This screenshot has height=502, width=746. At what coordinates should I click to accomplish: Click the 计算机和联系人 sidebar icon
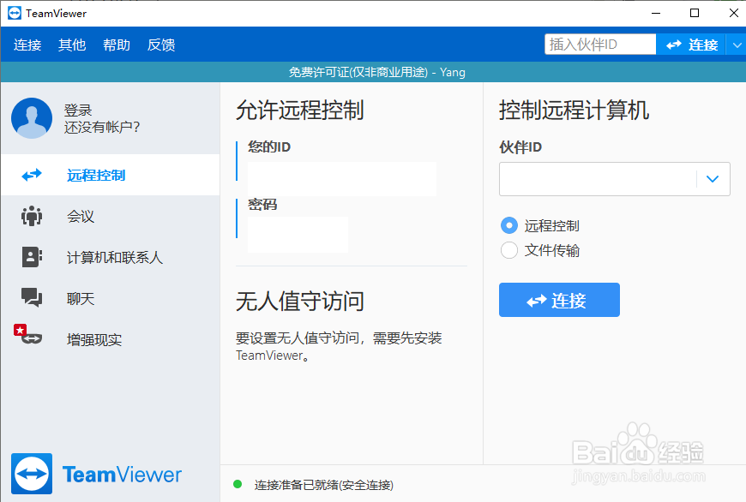point(31,257)
